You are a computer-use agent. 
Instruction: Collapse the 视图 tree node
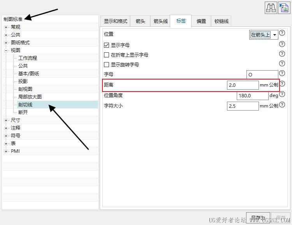click(x=6, y=50)
